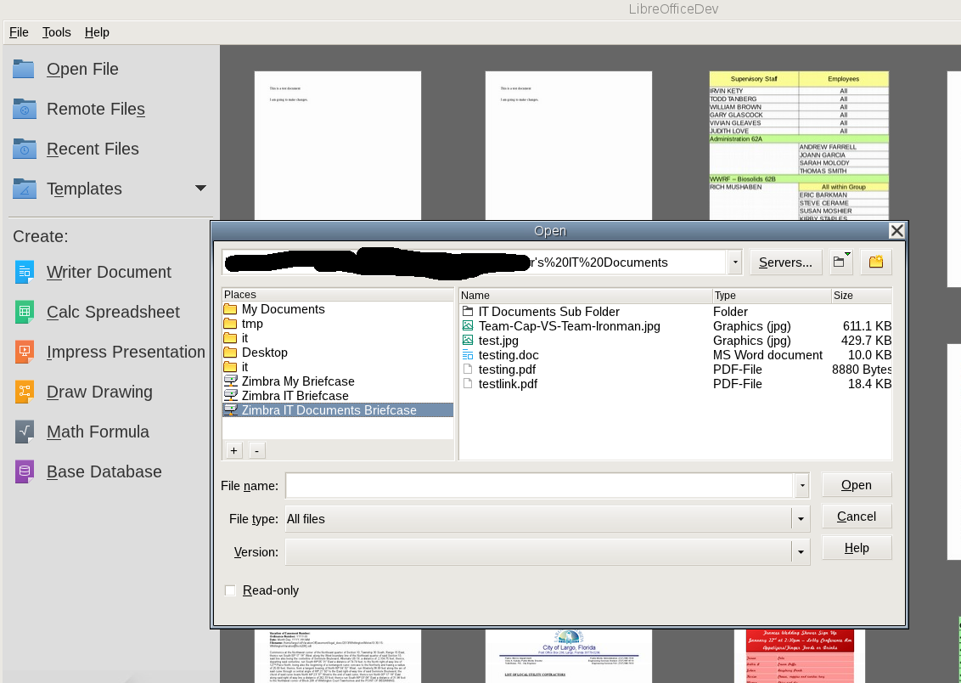Open the File menu
The width and height of the screenshot is (961, 683).
[19, 32]
